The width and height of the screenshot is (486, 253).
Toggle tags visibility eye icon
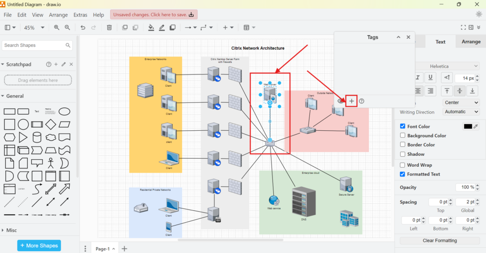coord(341,101)
